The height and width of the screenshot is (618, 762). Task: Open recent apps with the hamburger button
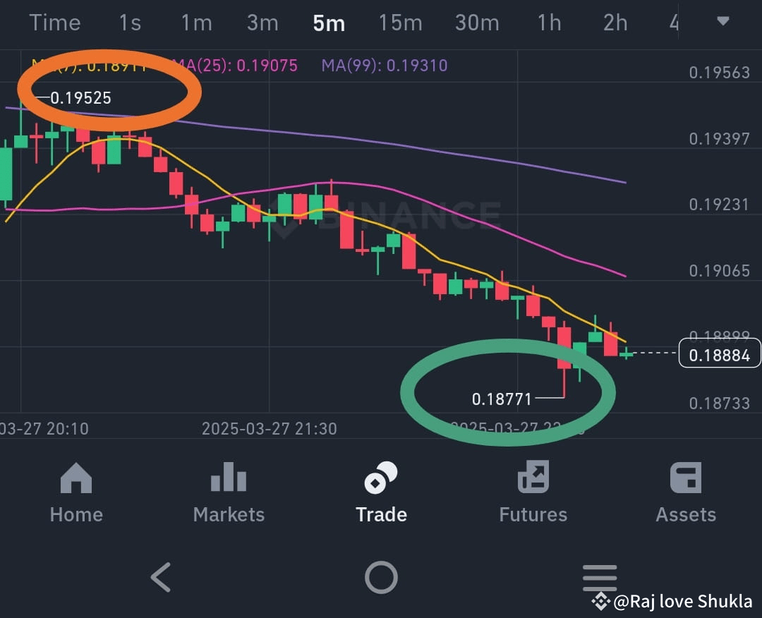click(599, 577)
